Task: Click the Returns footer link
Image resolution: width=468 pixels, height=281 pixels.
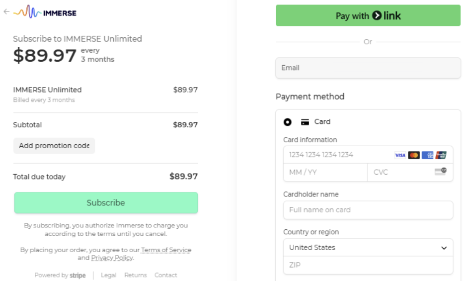Action: (136, 275)
